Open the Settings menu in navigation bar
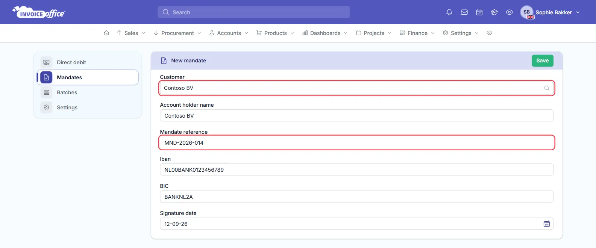This screenshot has width=596, height=248. (x=461, y=33)
